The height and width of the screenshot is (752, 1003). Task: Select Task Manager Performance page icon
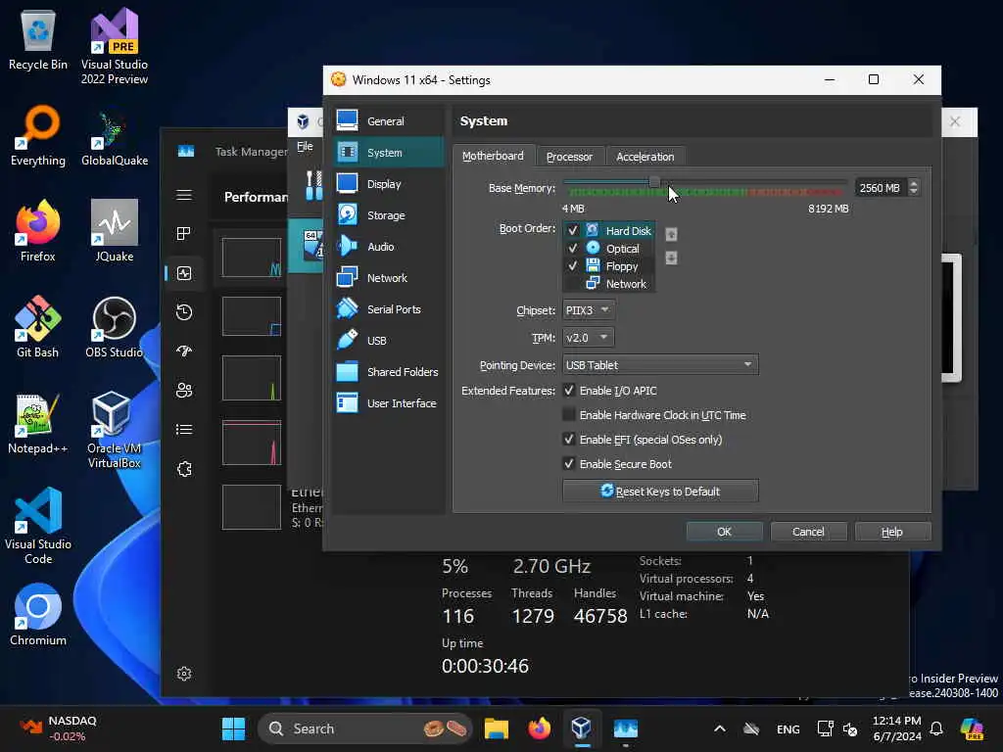click(x=184, y=273)
